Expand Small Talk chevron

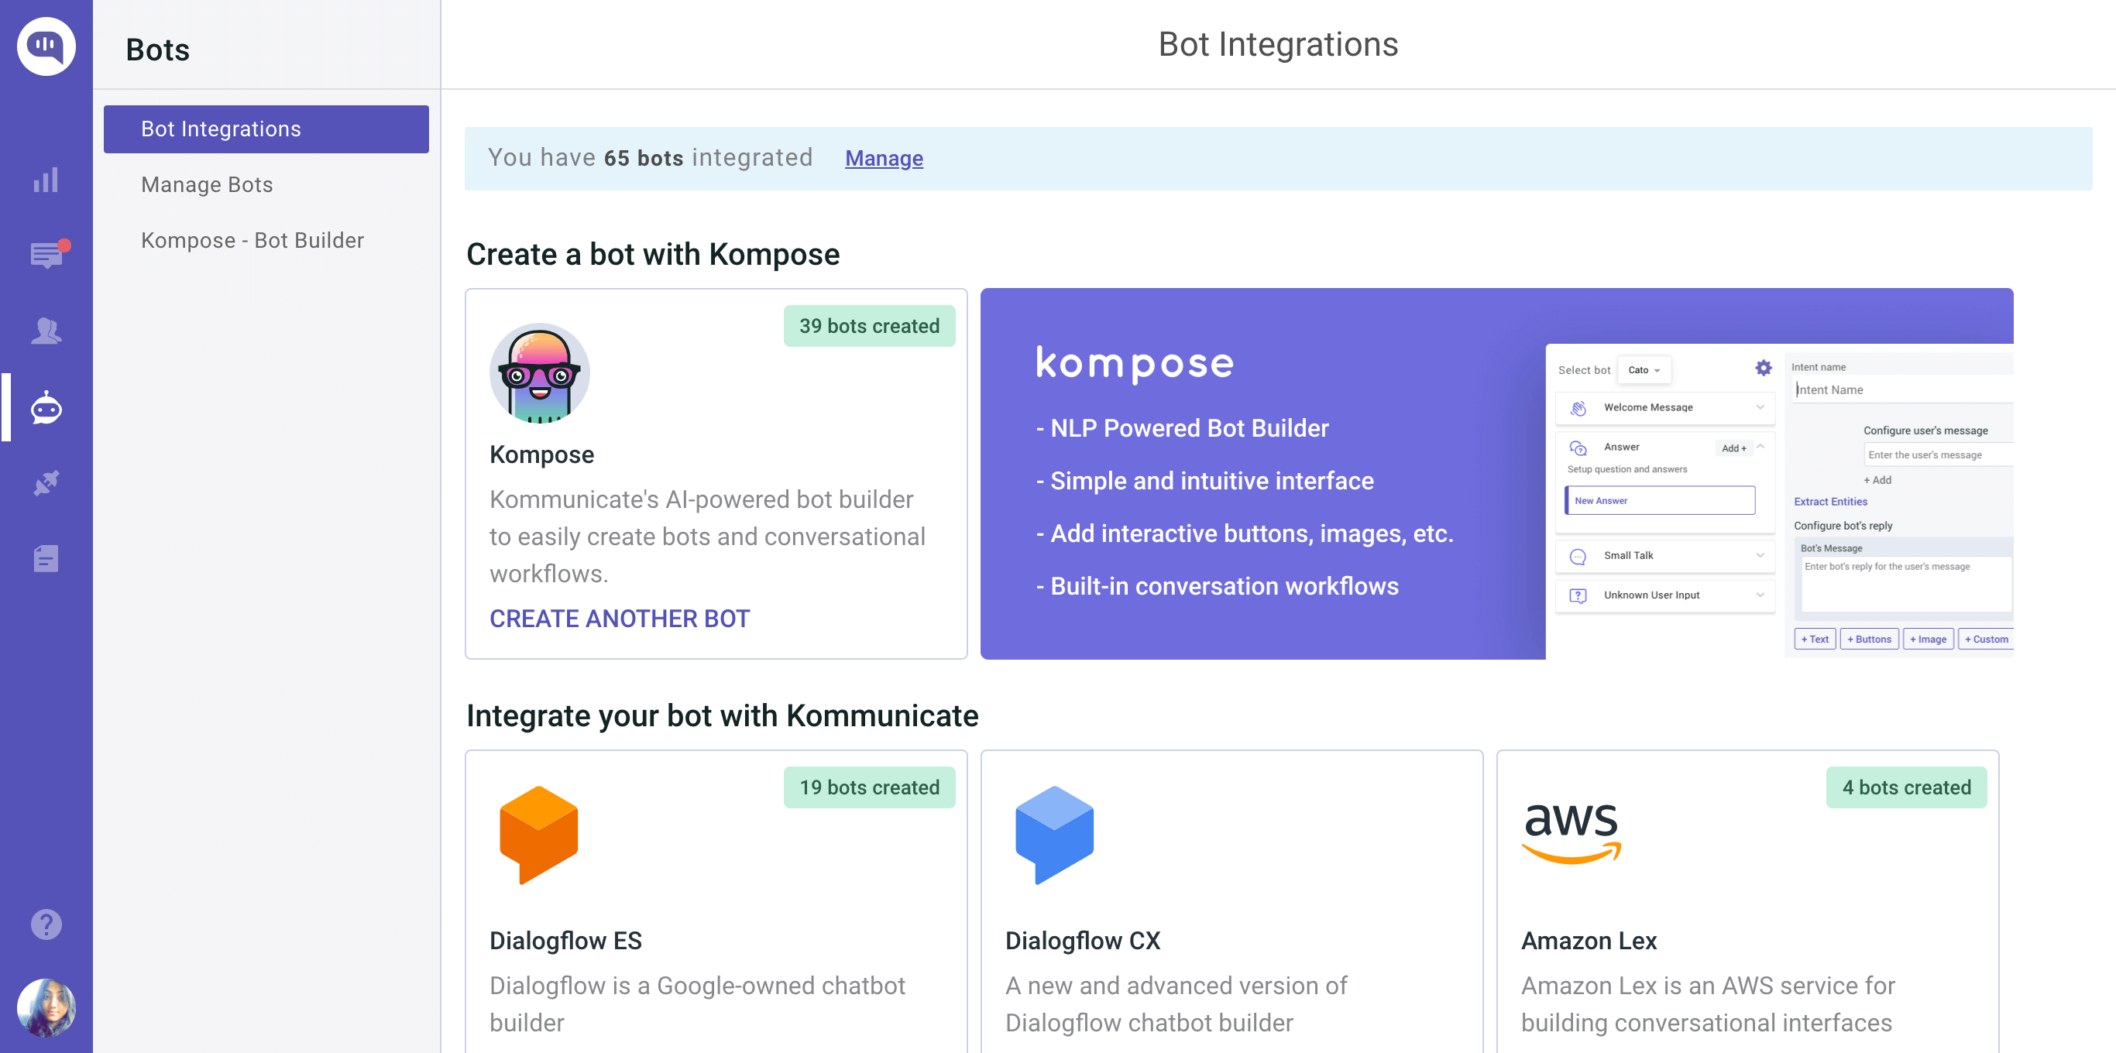click(1760, 555)
